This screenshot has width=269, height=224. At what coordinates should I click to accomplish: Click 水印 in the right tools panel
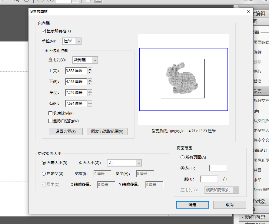257,180
